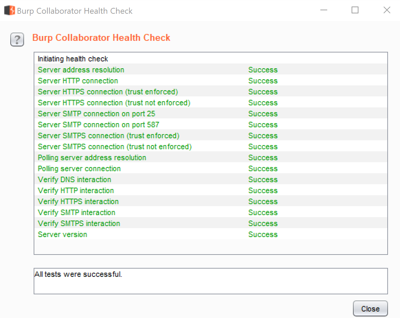The width and height of the screenshot is (400, 318).
Task: Select the Server version row
Action: tap(62, 235)
